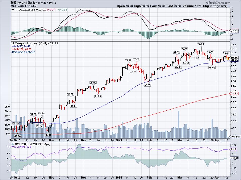Click the volume bars icon before Volume 1,671,417
The width and height of the screenshot is (241, 180).
13,52
